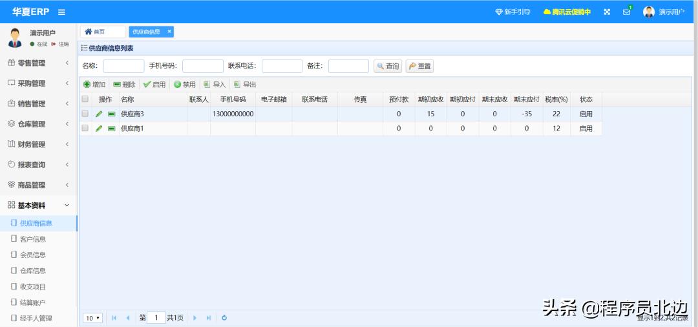Go to the next page icon
Image resolution: width=698 pixels, height=327 pixels.
[x=195, y=318]
